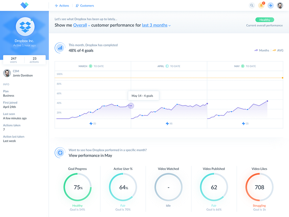Screen dimensions: 289x217
Task: Expand the chevron next to Overall
Action: (x=89, y=26)
